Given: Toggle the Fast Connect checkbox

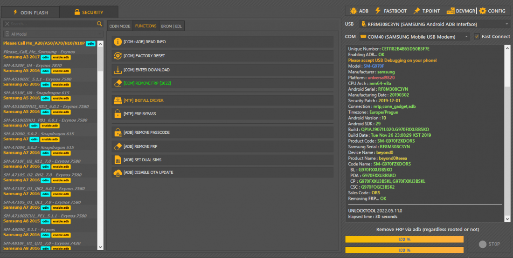Looking at the screenshot, I should coord(477,37).
